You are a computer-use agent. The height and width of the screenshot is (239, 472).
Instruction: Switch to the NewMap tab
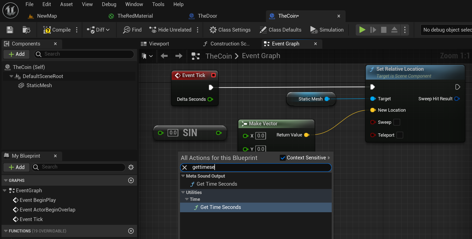coord(43,16)
